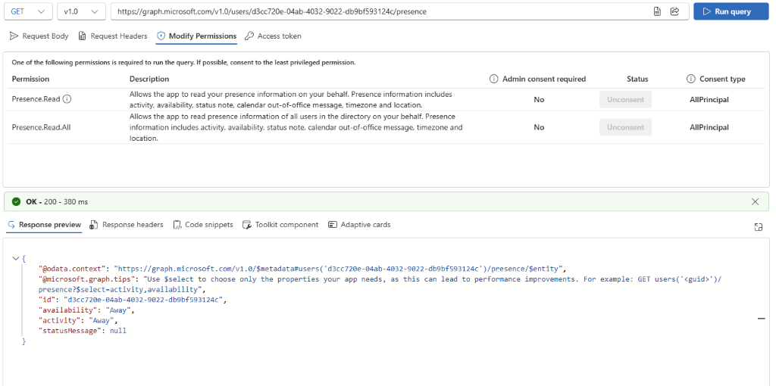Select the Modify Permissions tab

(x=196, y=36)
